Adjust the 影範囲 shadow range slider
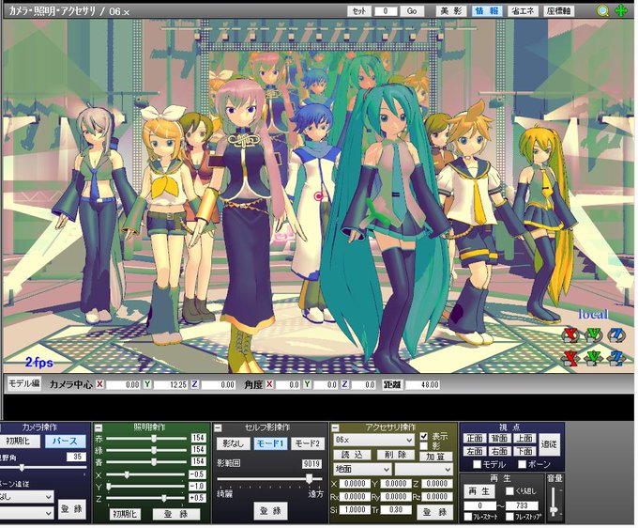The width and height of the screenshot is (638, 528). coord(270,478)
